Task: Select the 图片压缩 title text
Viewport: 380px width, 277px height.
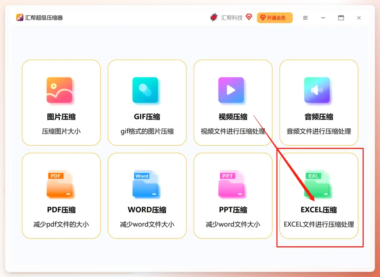Action: pos(61,117)
